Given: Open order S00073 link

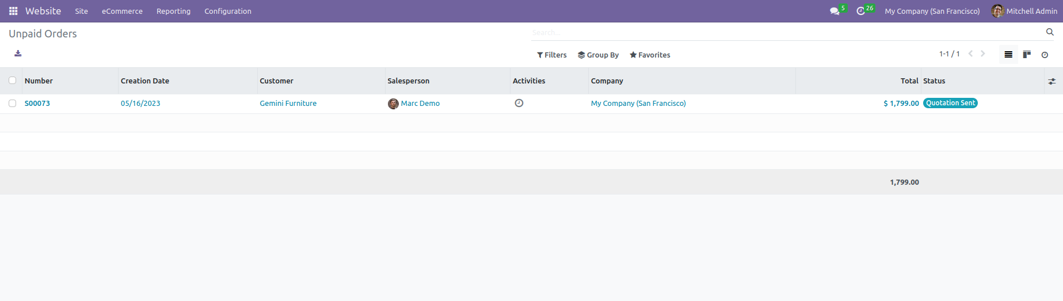Looking at the screenshot, I should tap(37, 104).
